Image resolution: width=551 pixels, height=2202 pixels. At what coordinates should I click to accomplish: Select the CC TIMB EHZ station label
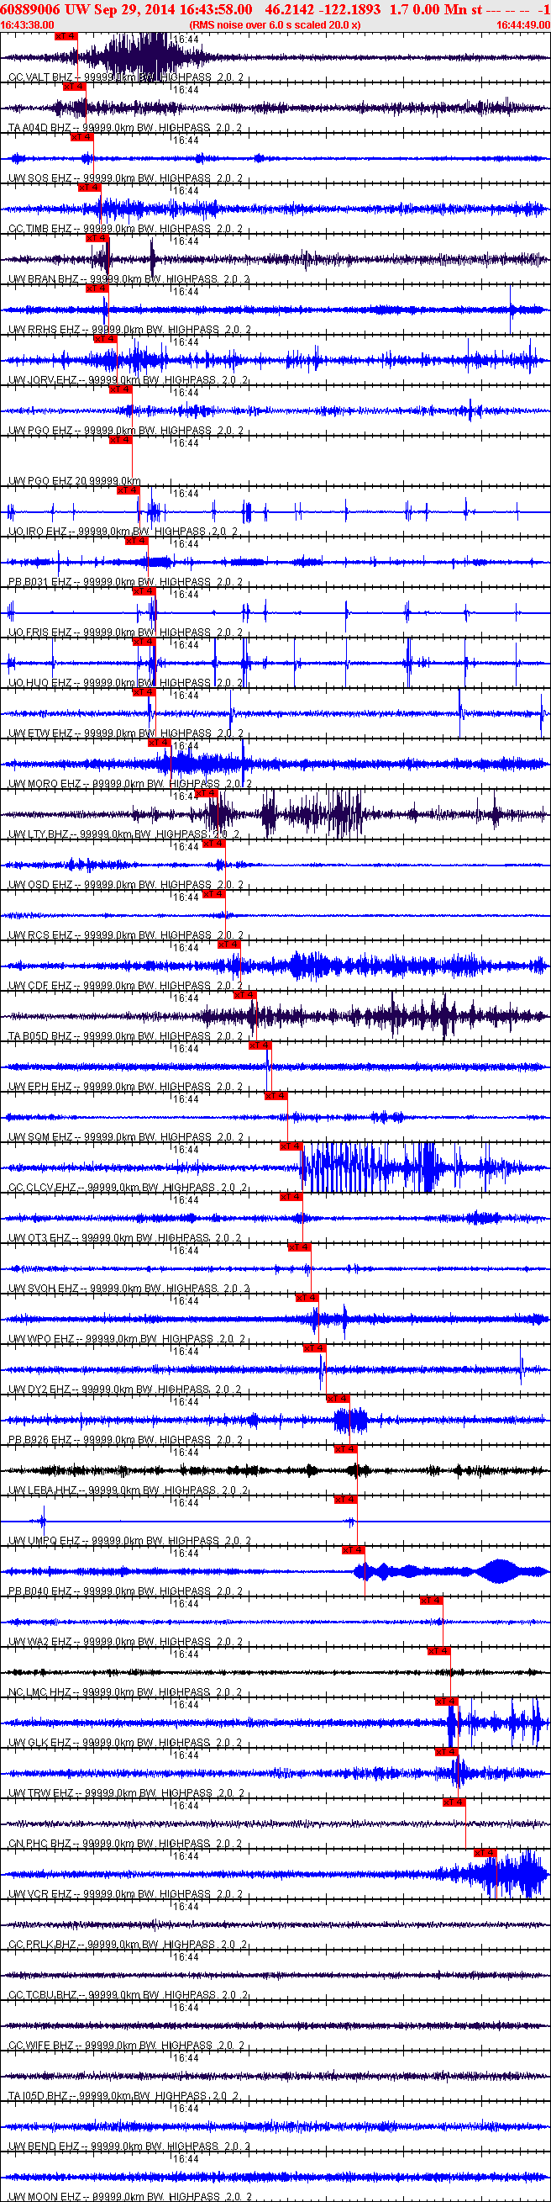click(x=126, y=229)
